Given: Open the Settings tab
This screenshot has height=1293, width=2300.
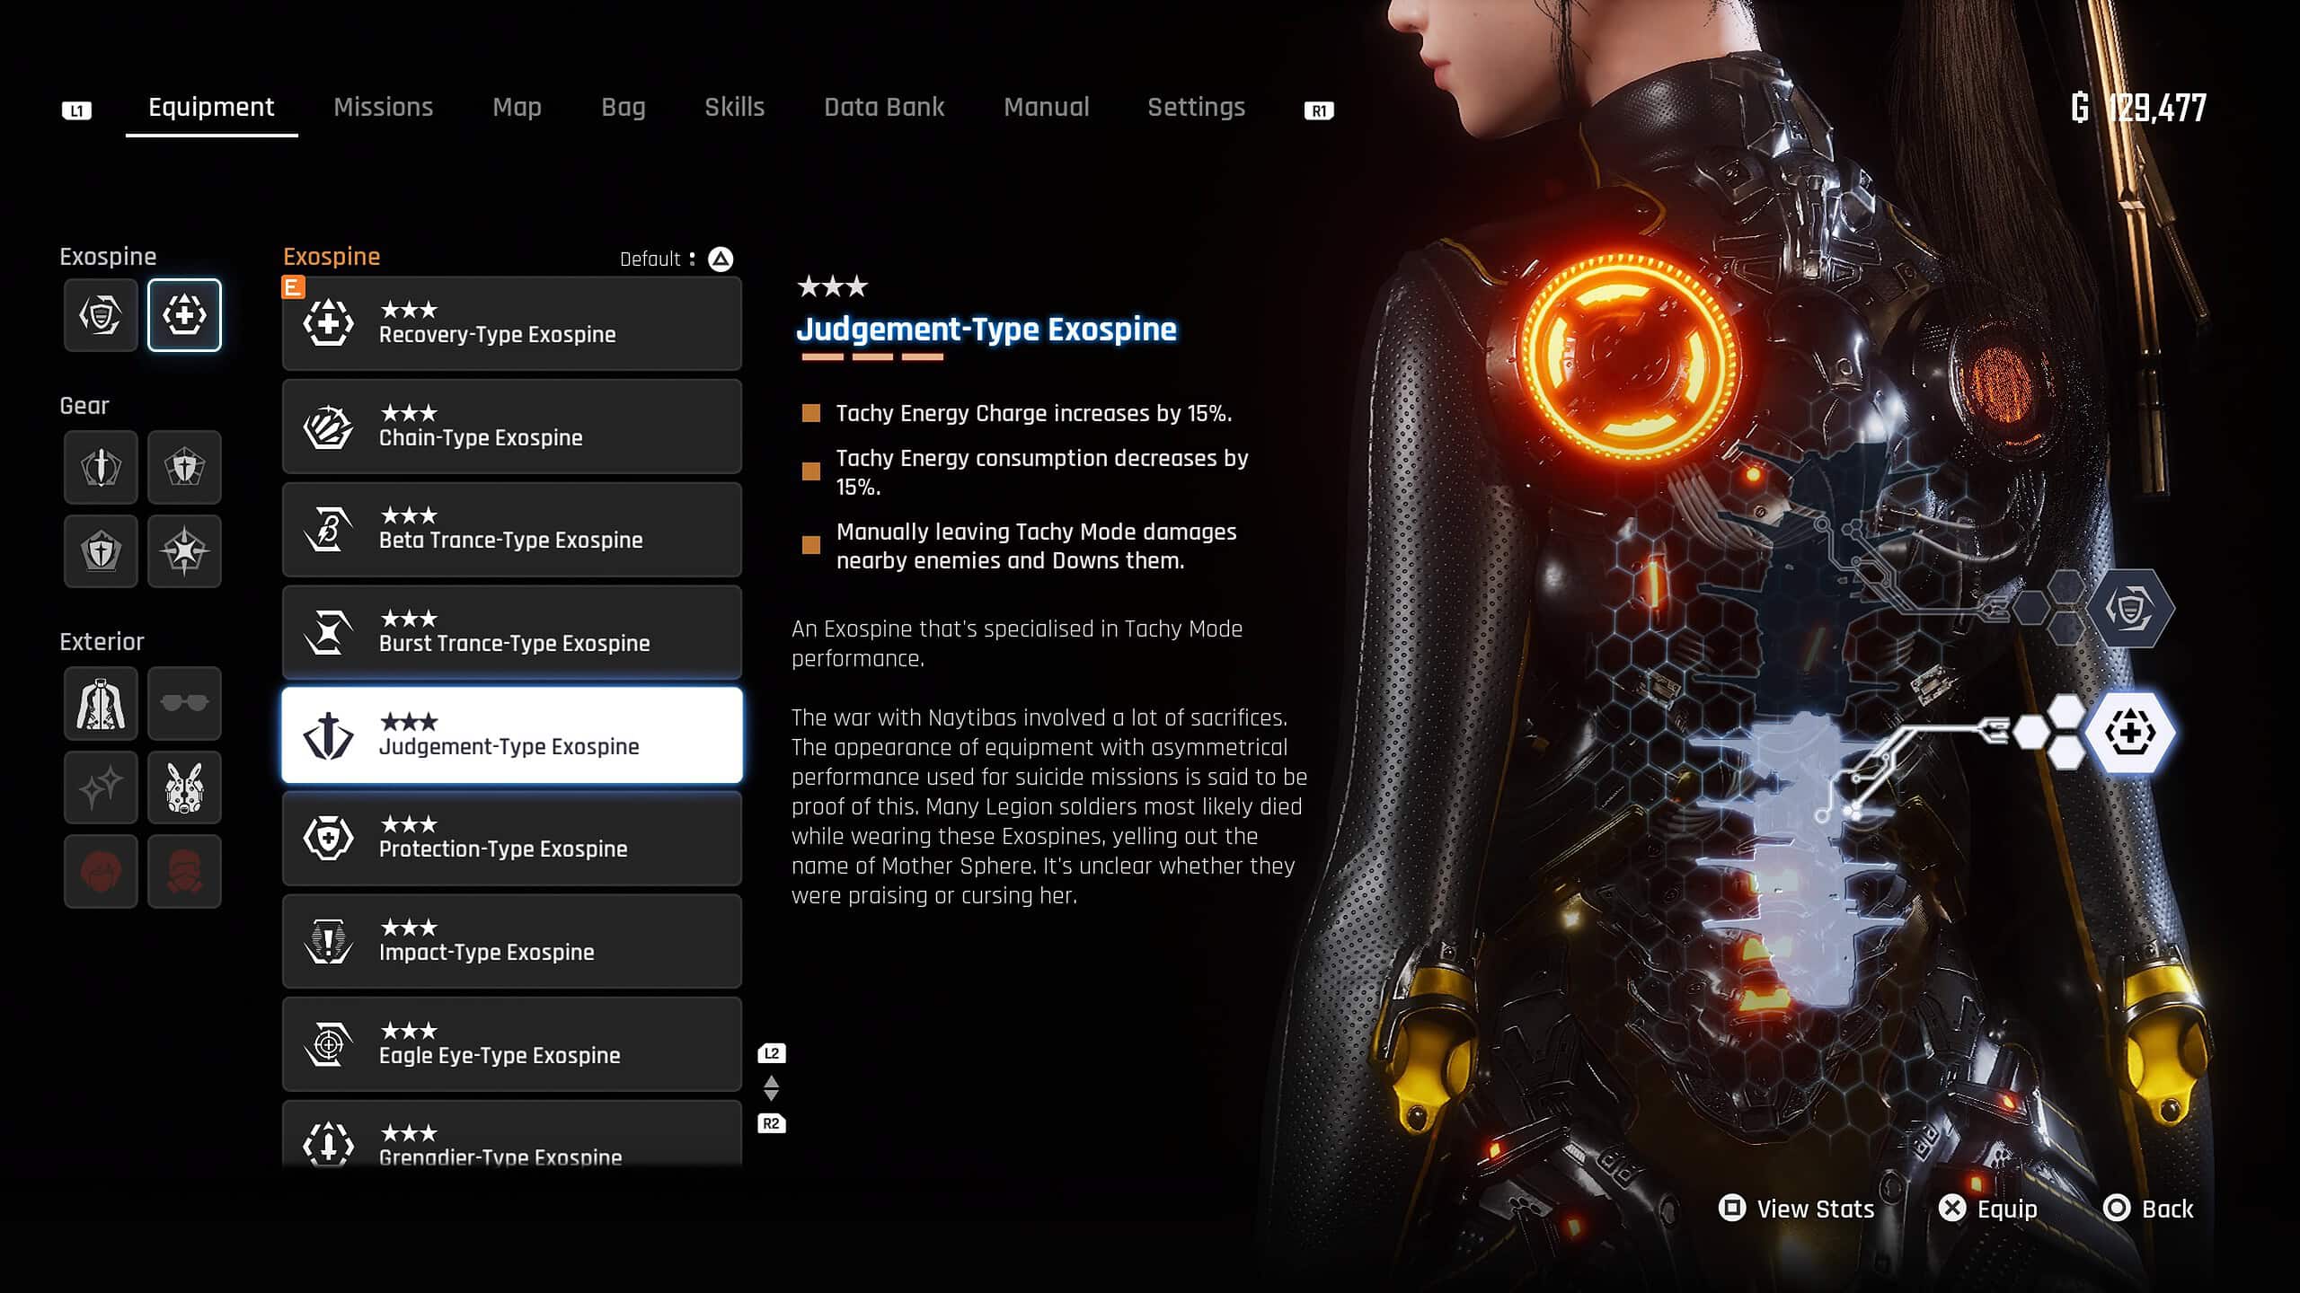Looking at the screenshot, I should (1197, 107).
